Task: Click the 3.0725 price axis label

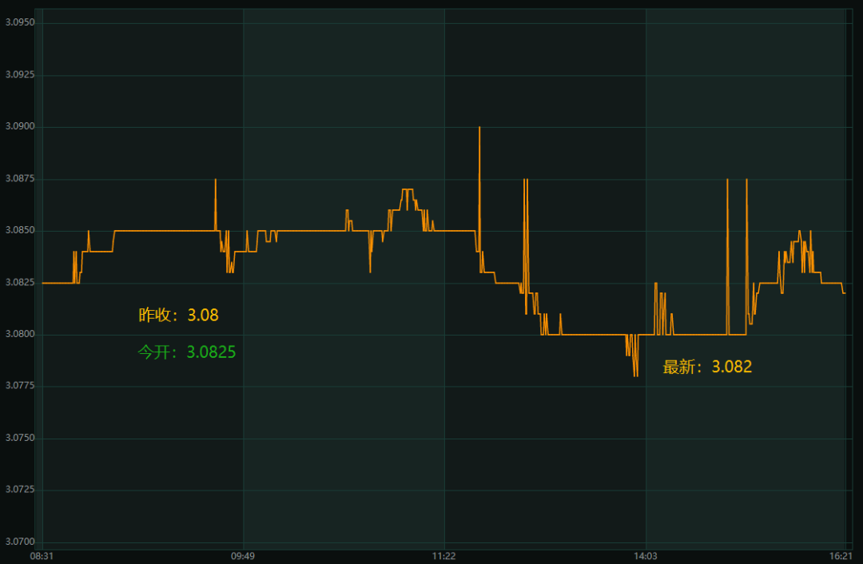Action: click(20, 490)
